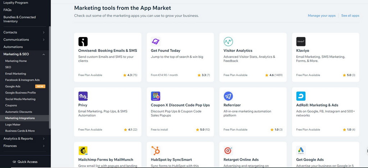Open Email Marketing in sidebar
This screenshot has width=368, height=168.
pyautogui.click(x=15, y=74)
